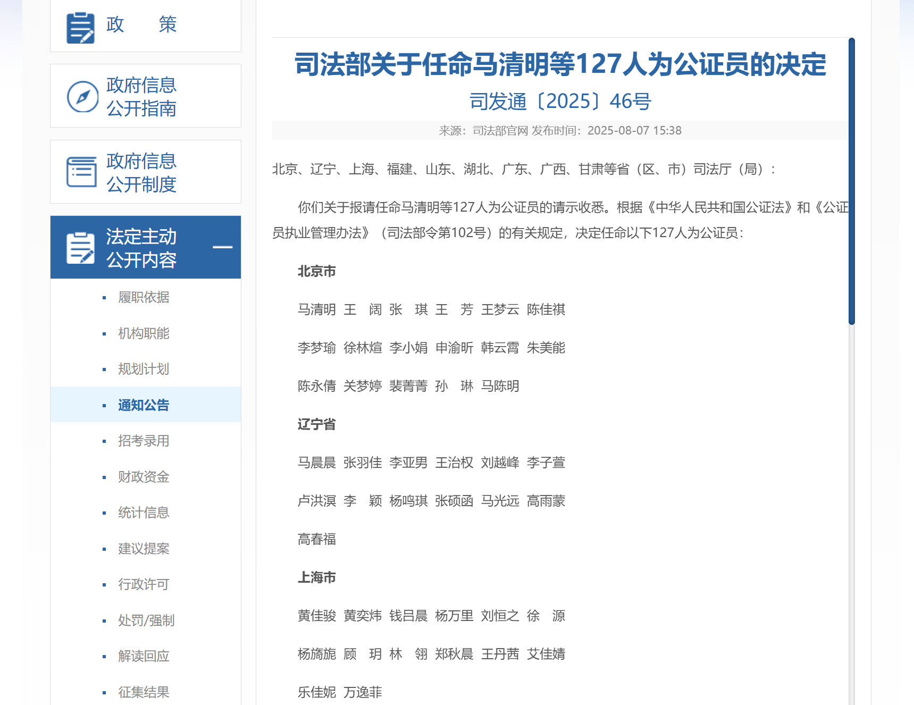Select the 法定主动公开内容 header label
The width and height of the screenshot is (914, 705).
click(x=141, y=248)
